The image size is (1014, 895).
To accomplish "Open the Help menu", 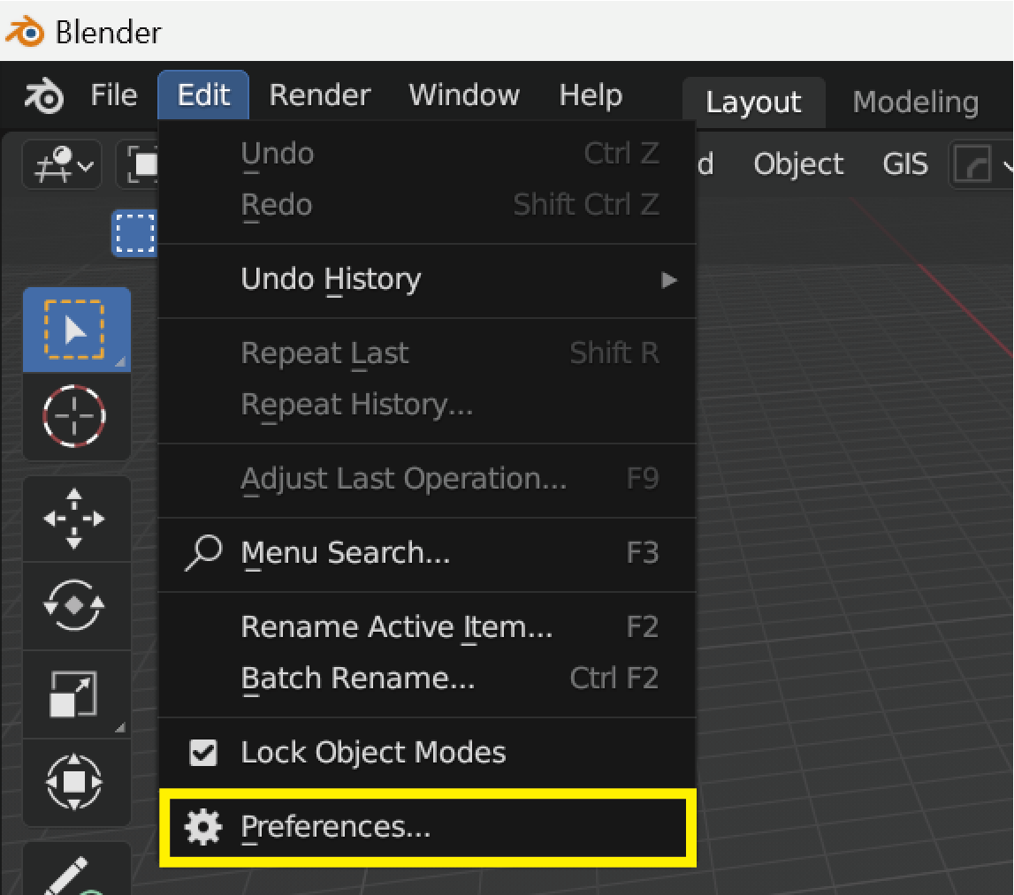I will (591, 95).
